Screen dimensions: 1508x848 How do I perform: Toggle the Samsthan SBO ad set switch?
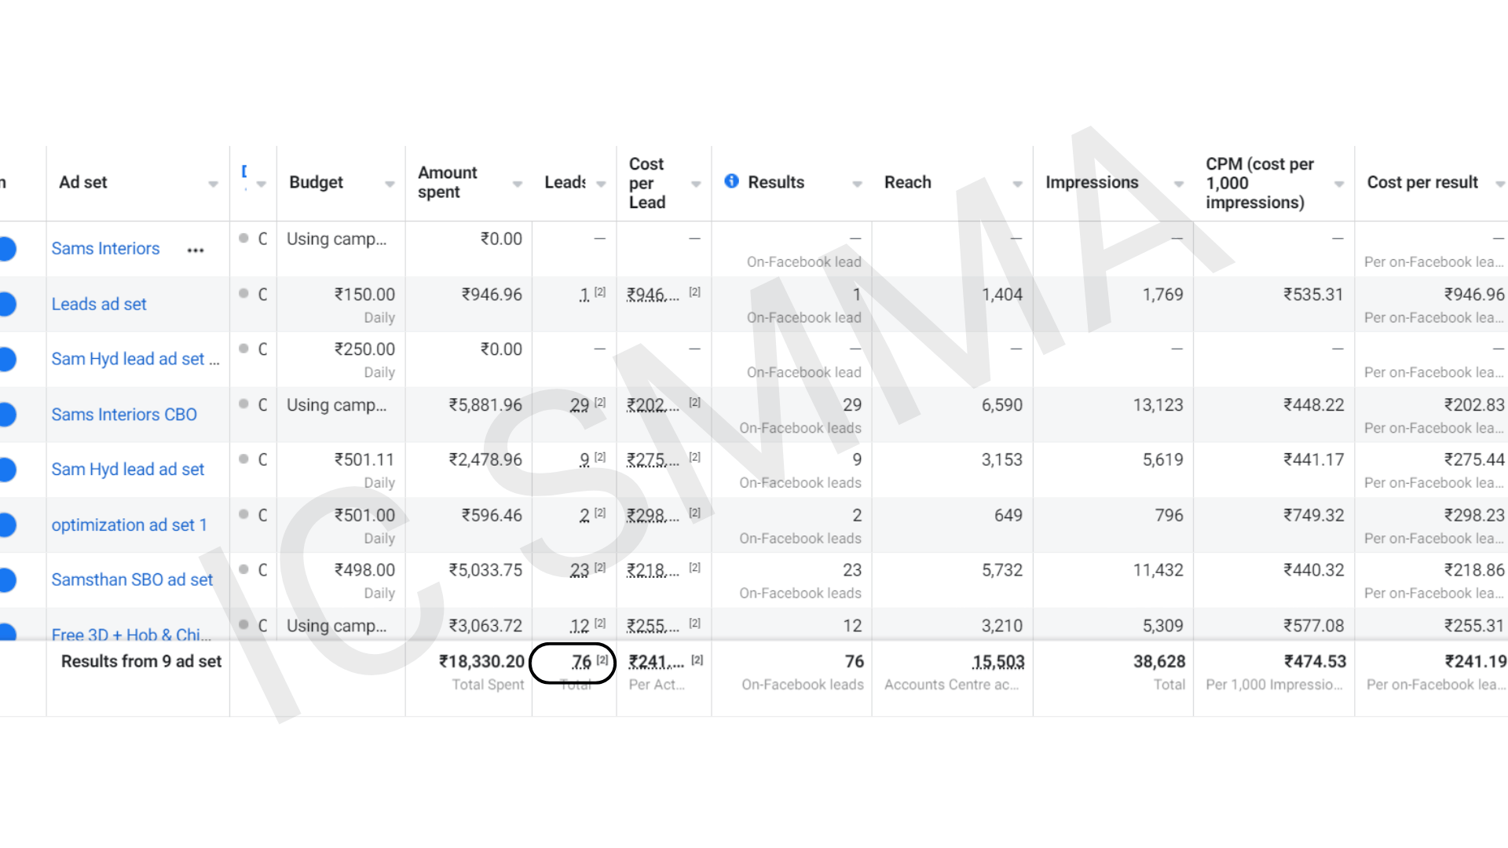coord(7,579)
